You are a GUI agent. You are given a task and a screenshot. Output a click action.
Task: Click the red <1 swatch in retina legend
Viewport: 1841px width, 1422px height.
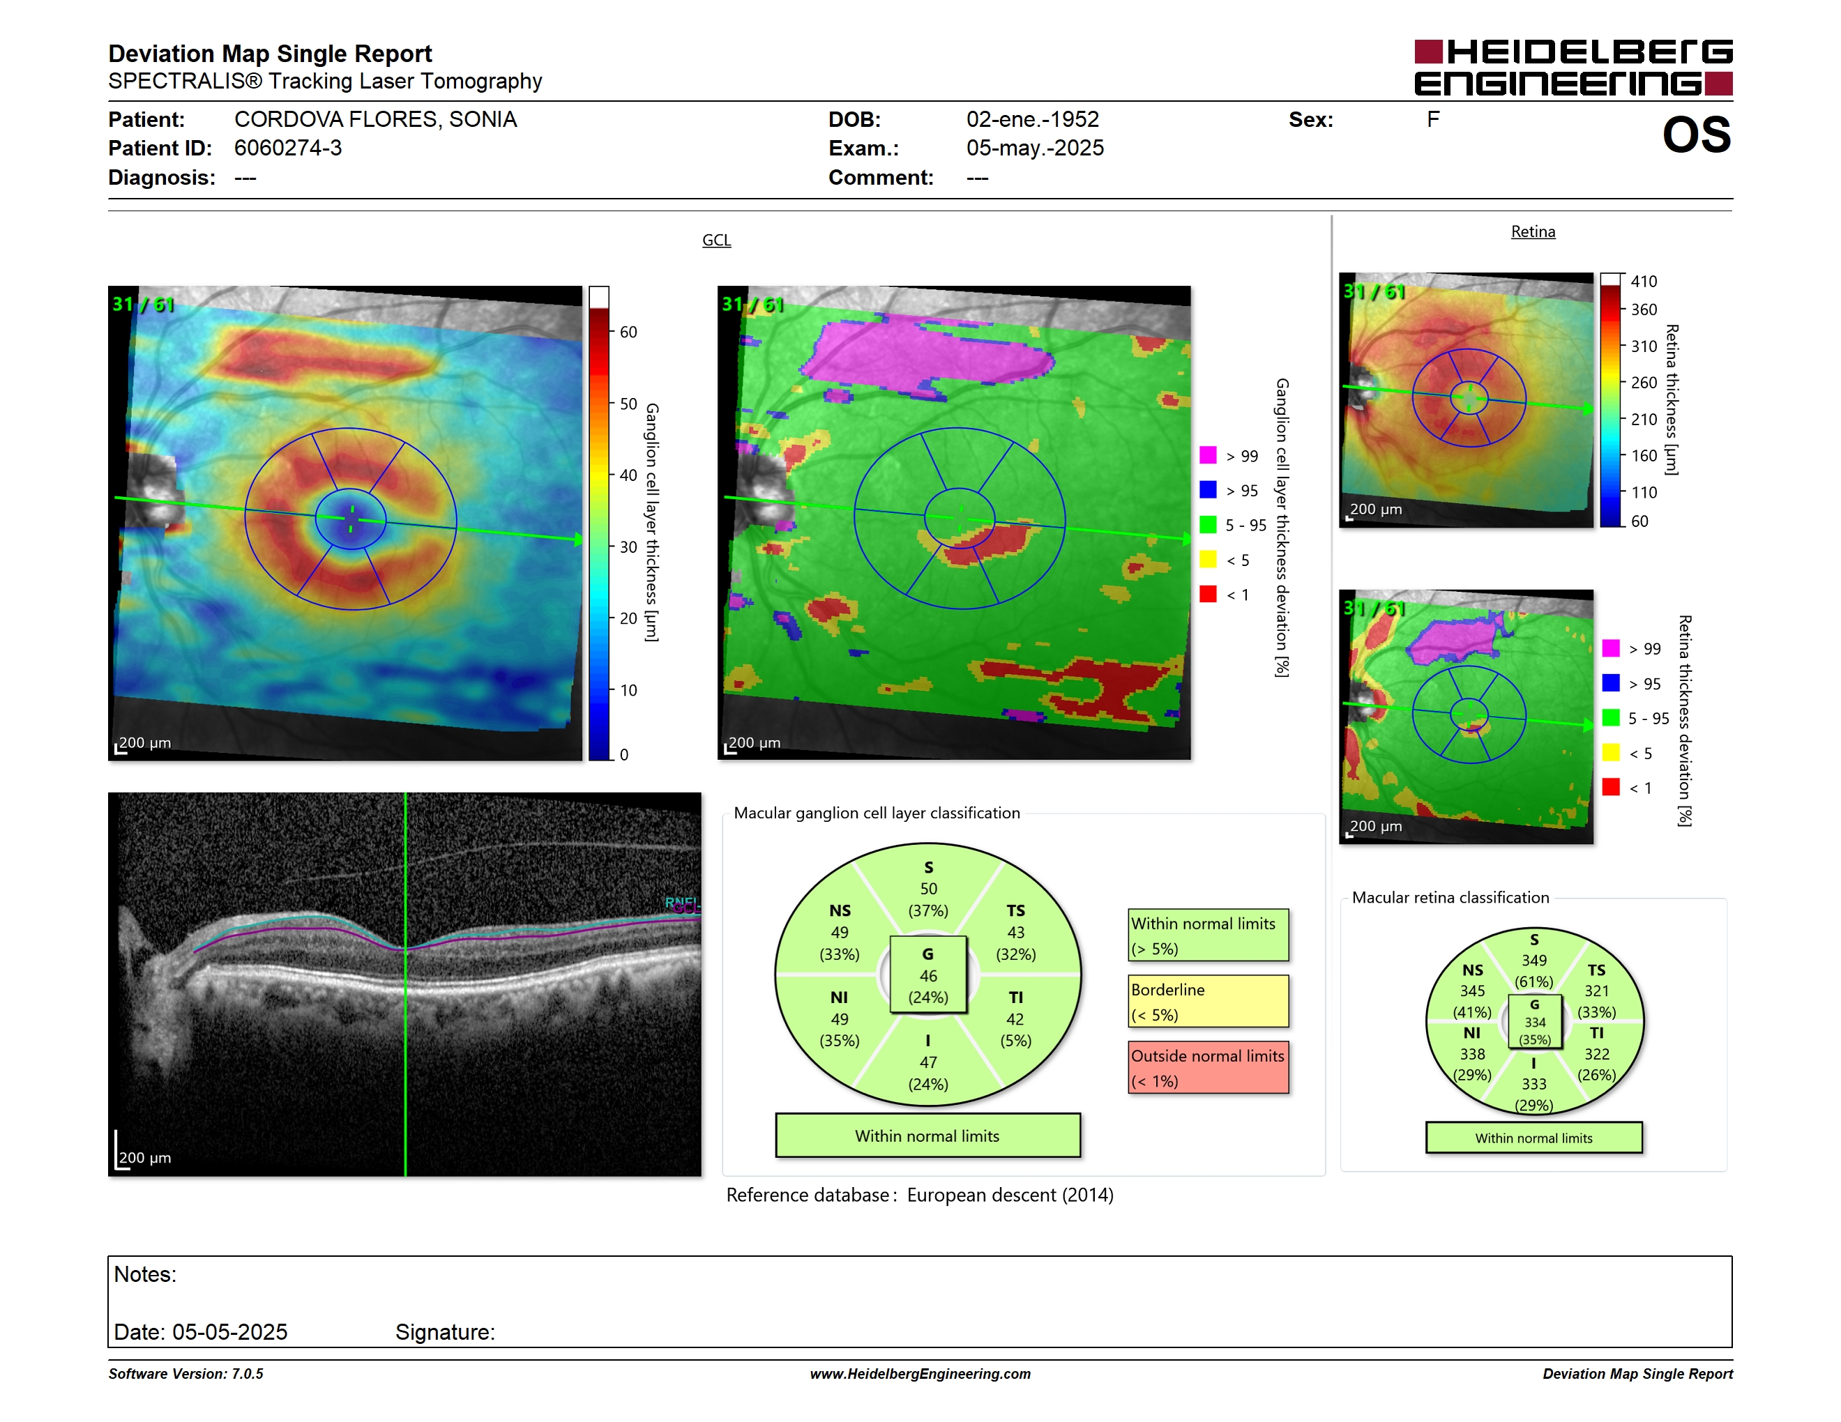pos(1611,787)
